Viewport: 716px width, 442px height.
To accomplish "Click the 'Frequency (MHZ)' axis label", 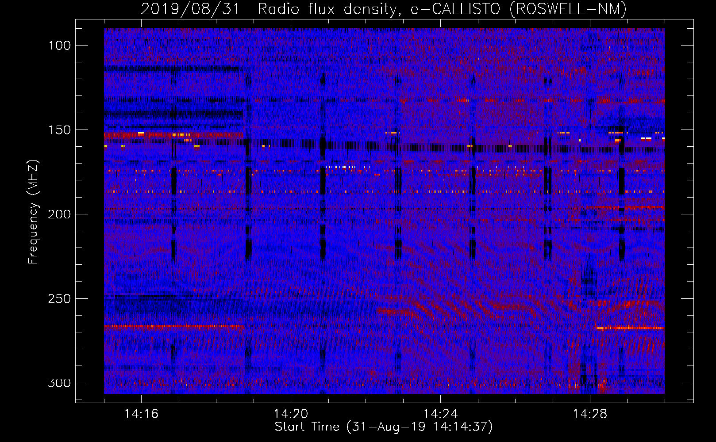I will pyautogui.click(x=33, y=212).
